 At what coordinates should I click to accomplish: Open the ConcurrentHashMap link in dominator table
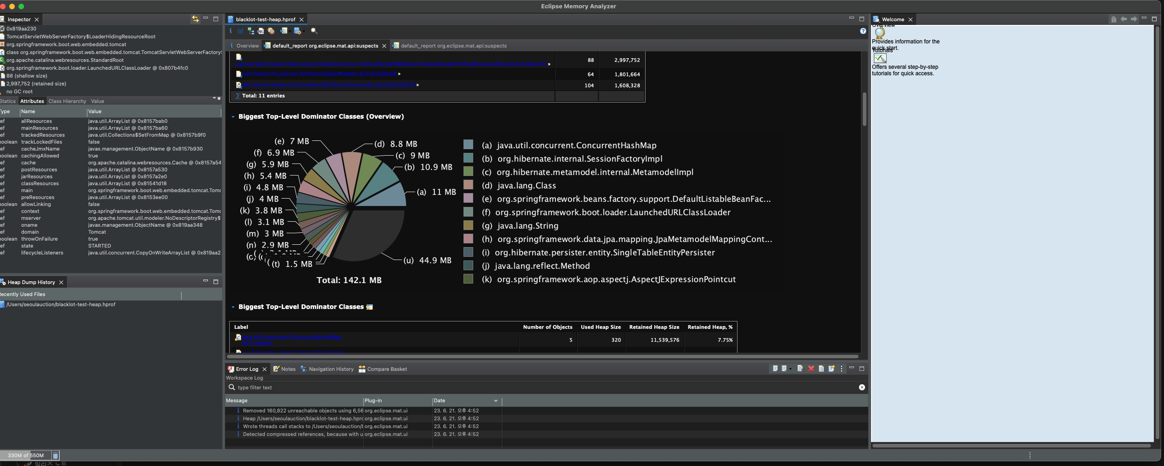tap(292, 337)
